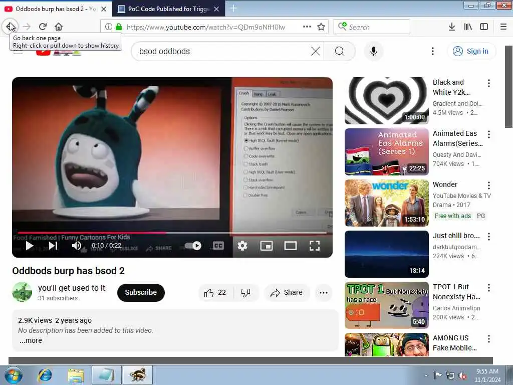
Task: Like the video with 22 likes
Action: (215, 292)
